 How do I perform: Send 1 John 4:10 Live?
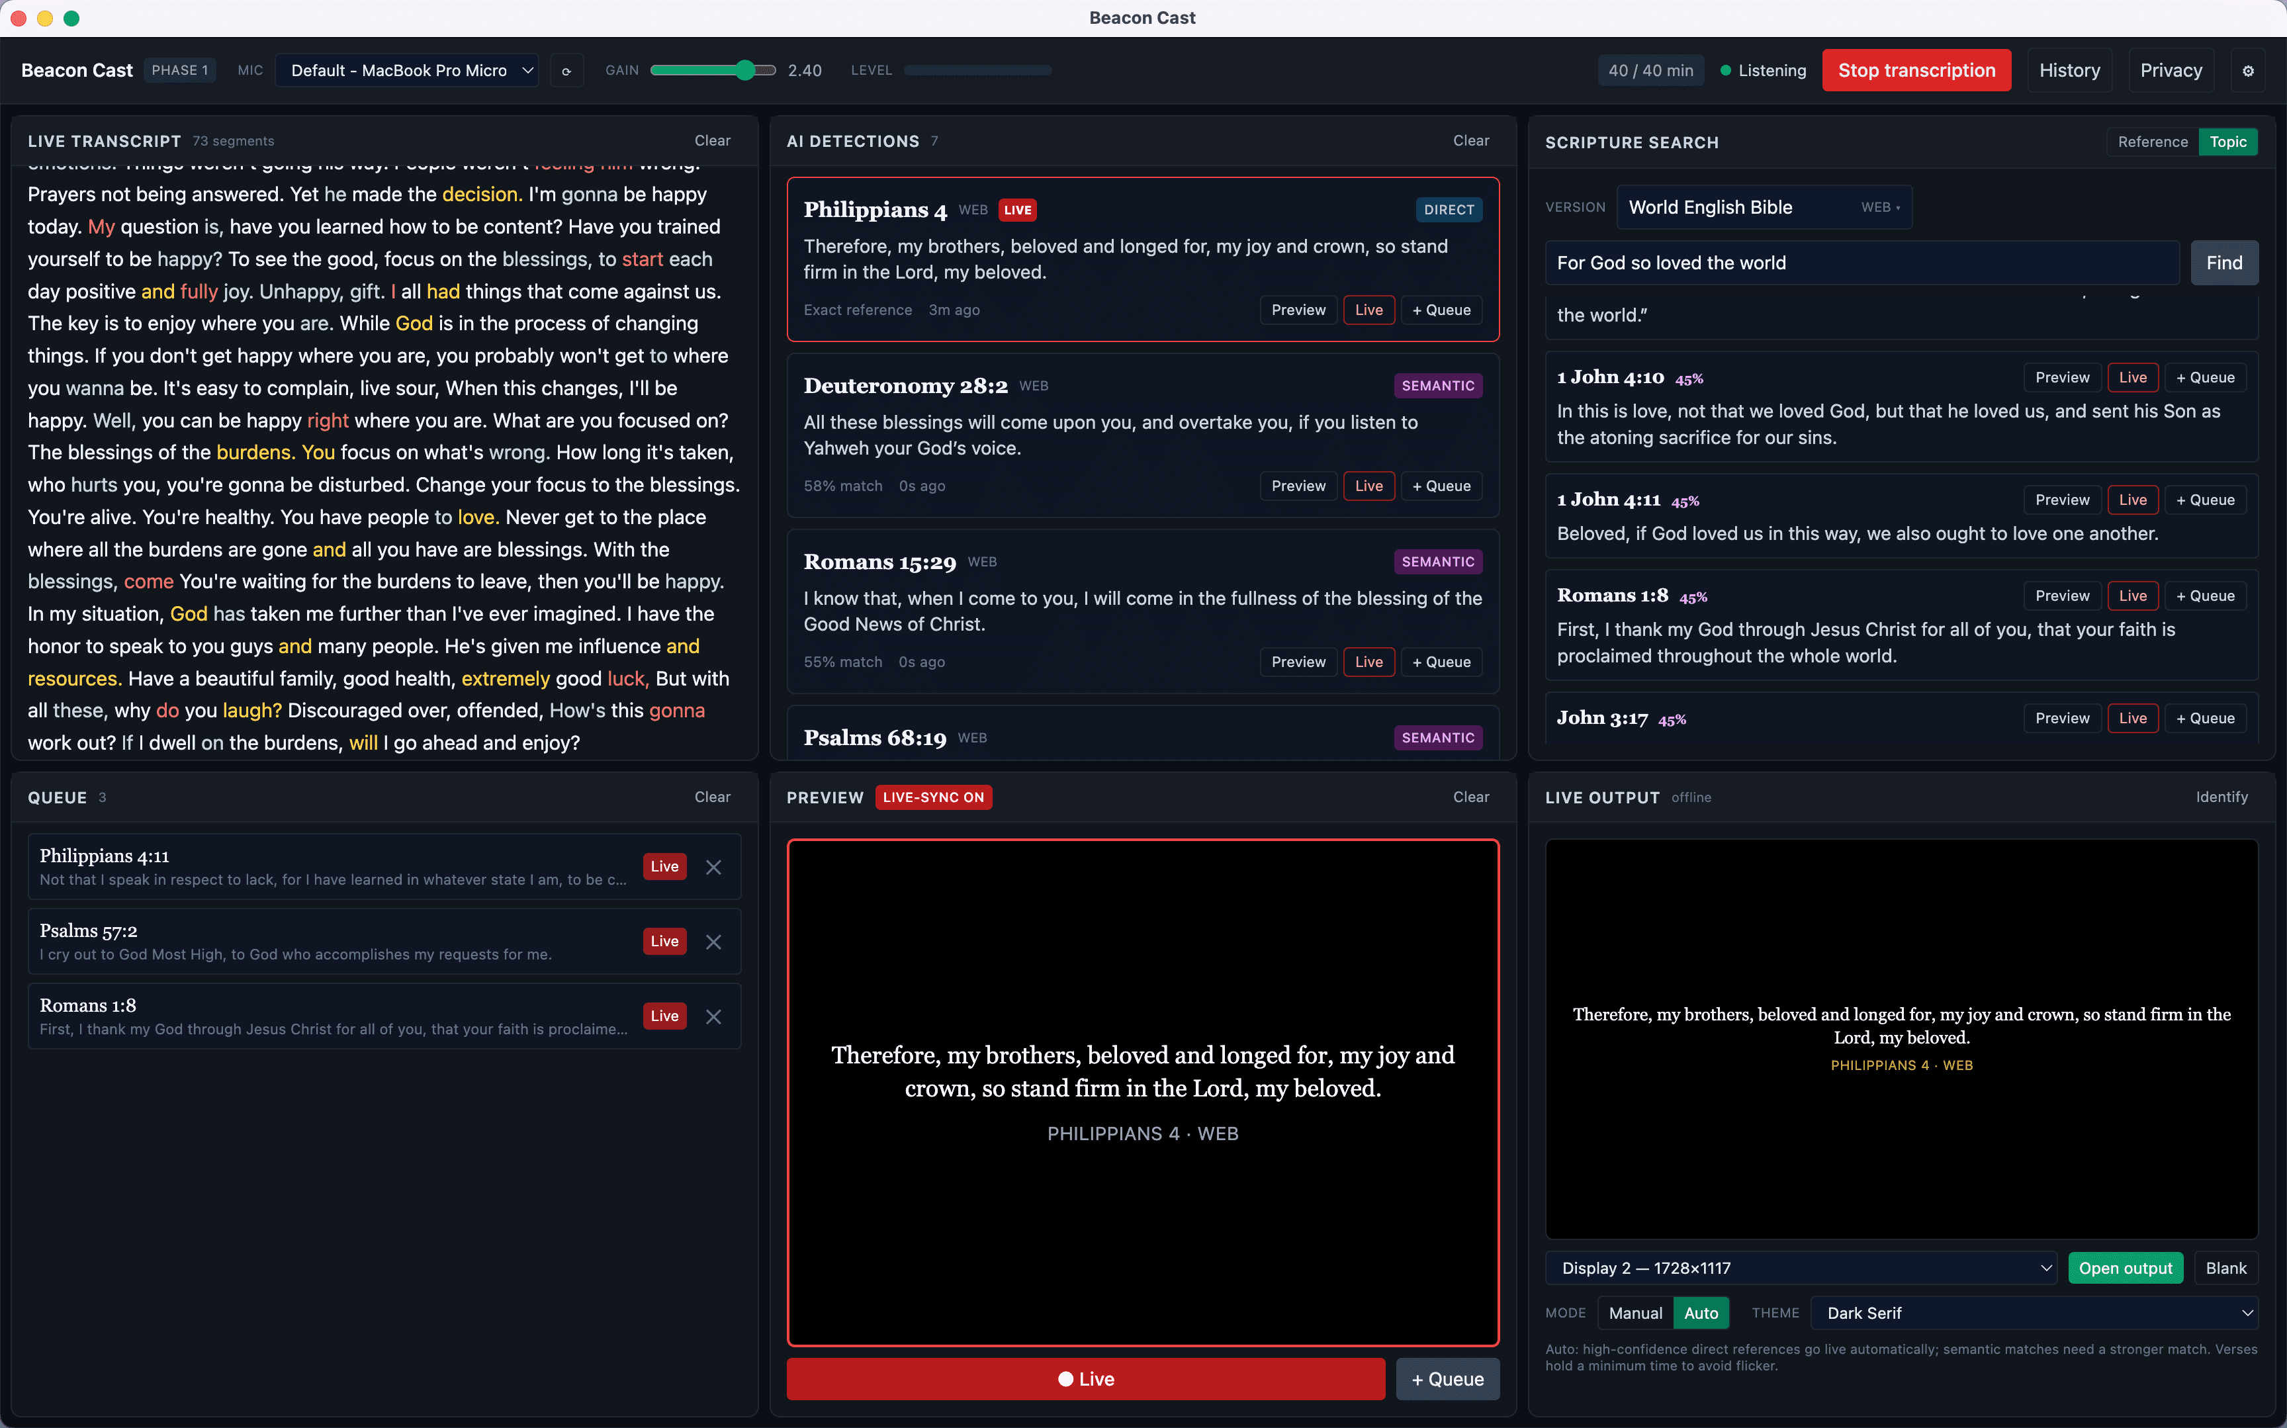click(2132, 377)
